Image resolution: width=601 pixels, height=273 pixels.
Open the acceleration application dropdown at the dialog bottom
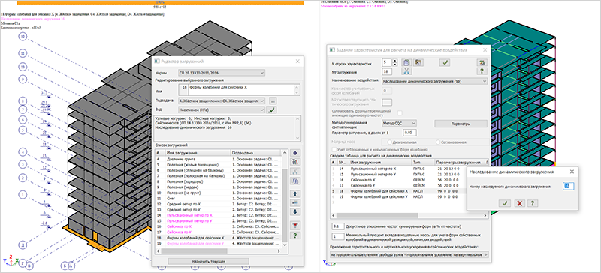409,254
